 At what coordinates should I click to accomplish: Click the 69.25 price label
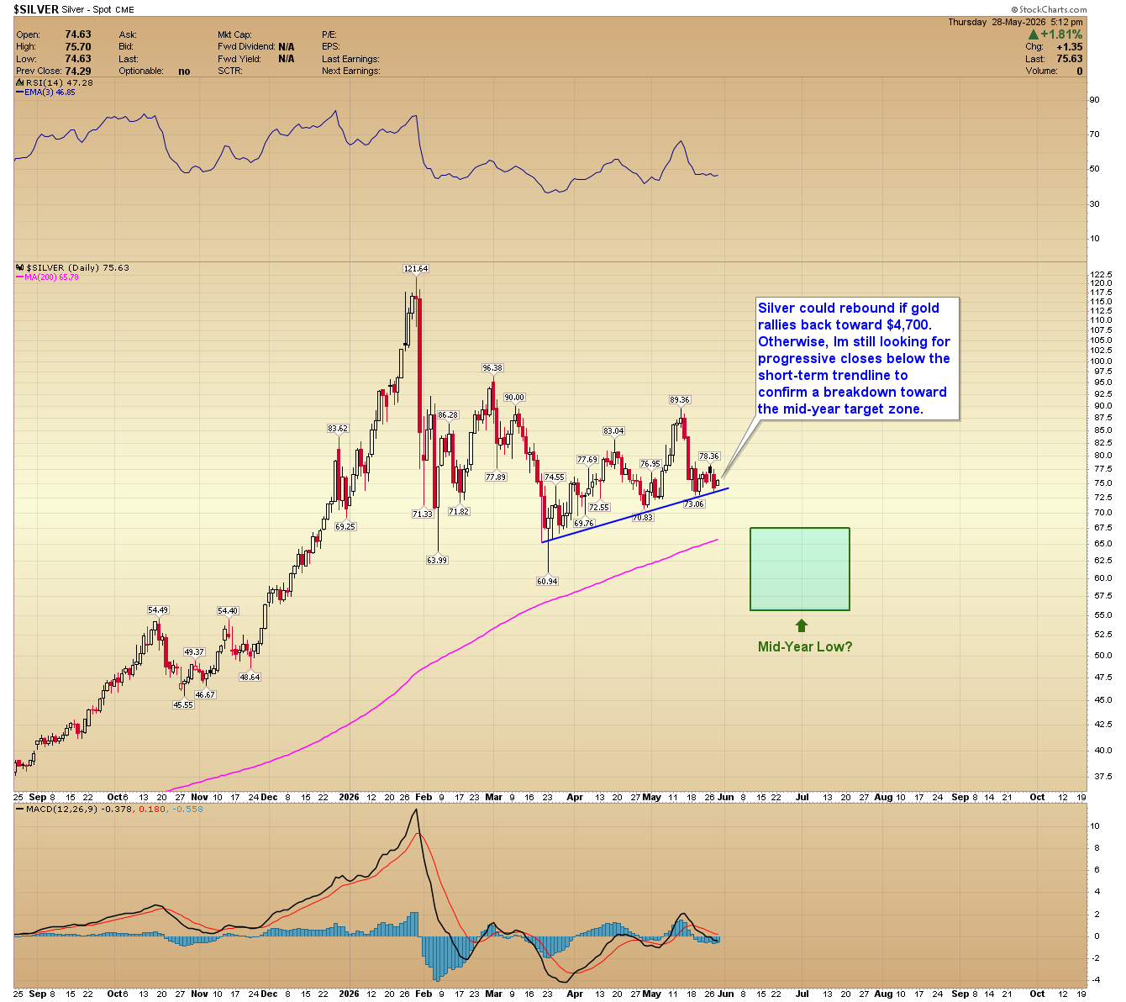tap(345, 527)
